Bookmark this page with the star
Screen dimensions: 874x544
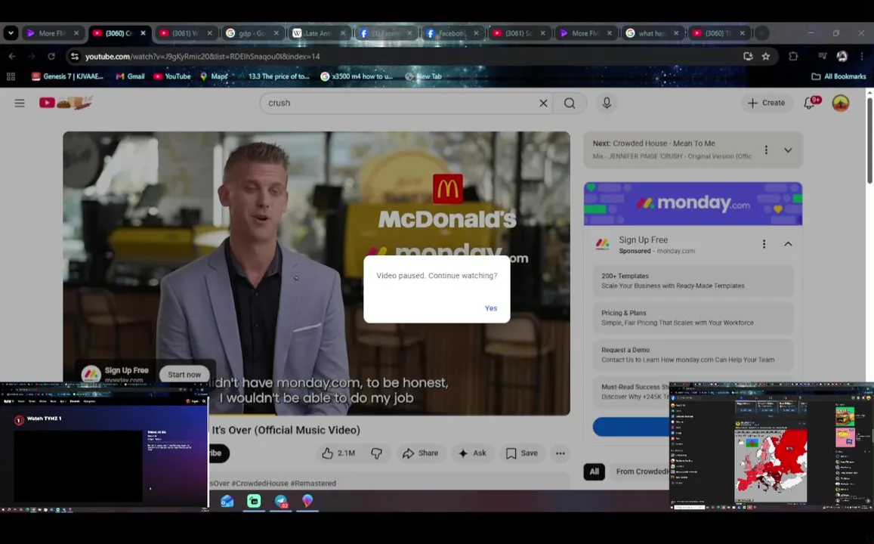[766, 57]
